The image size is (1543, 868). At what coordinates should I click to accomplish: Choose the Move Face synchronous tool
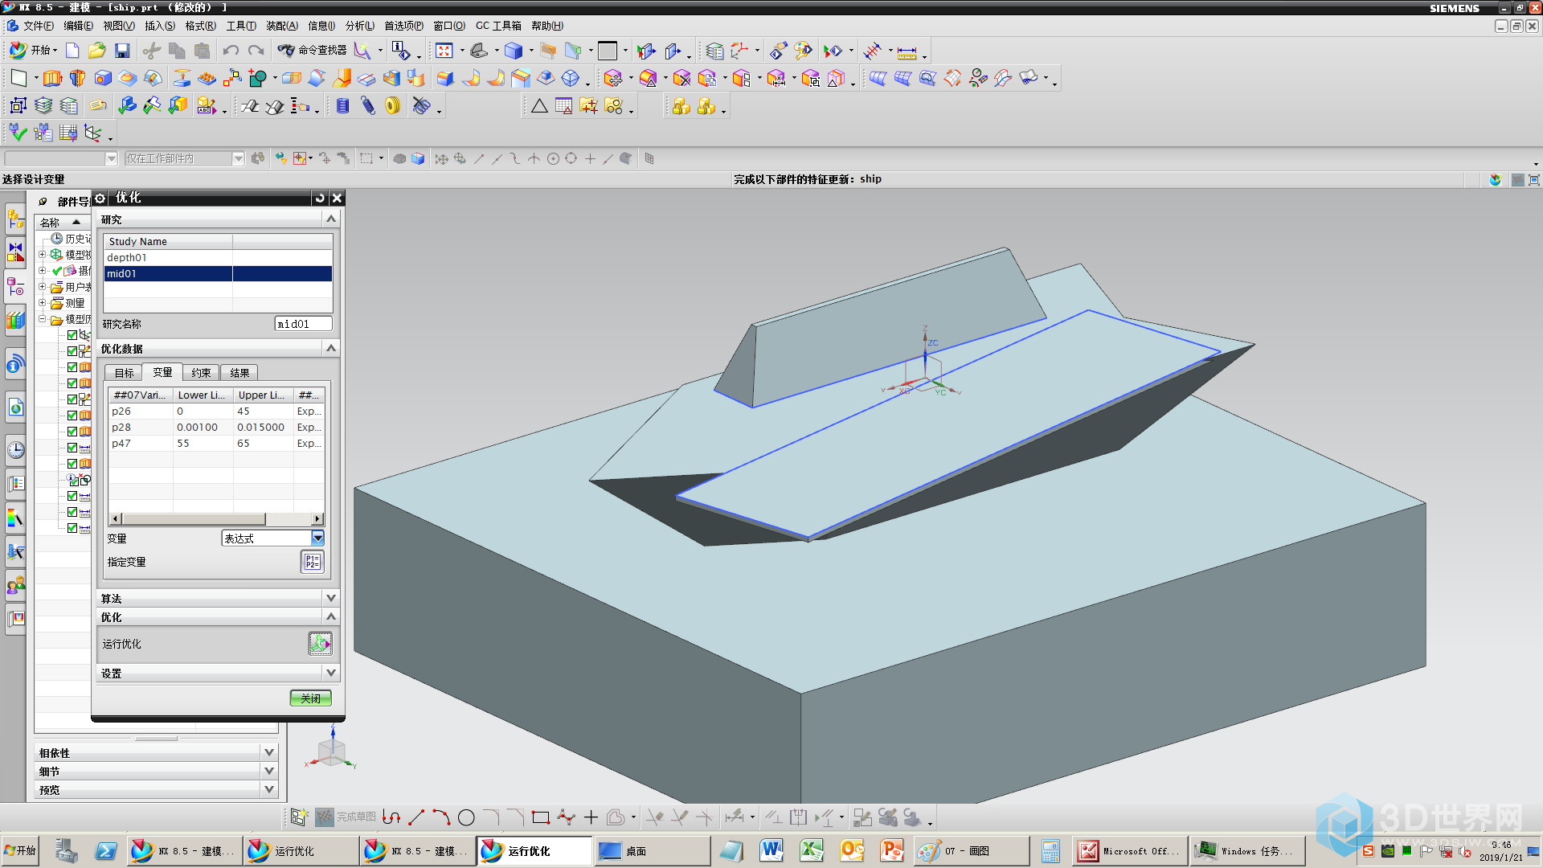613,79
